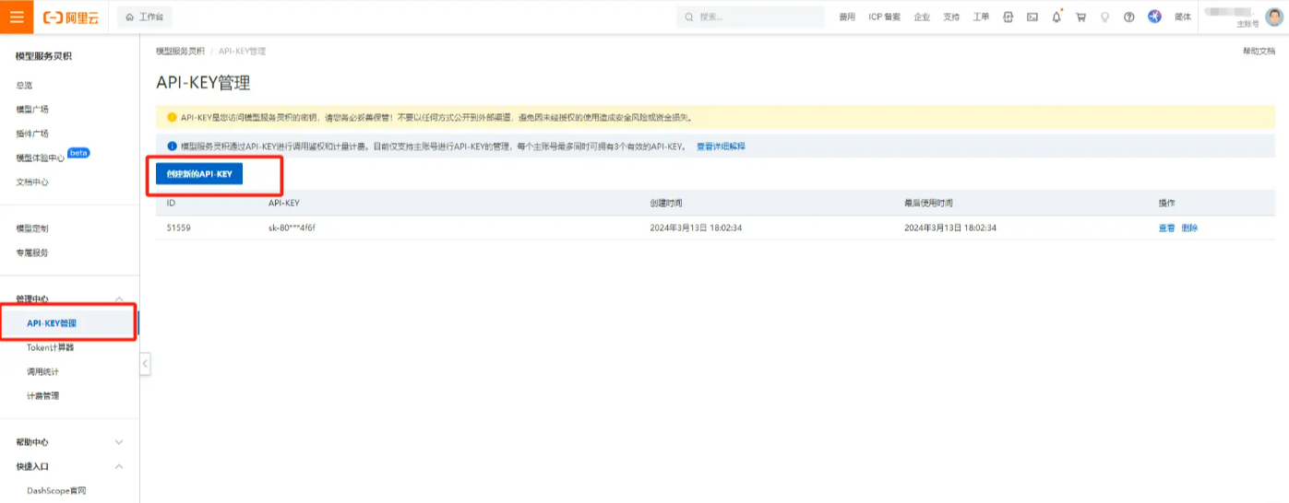Switch language via 简体

pyautogui.click(x=1183, y=17)
